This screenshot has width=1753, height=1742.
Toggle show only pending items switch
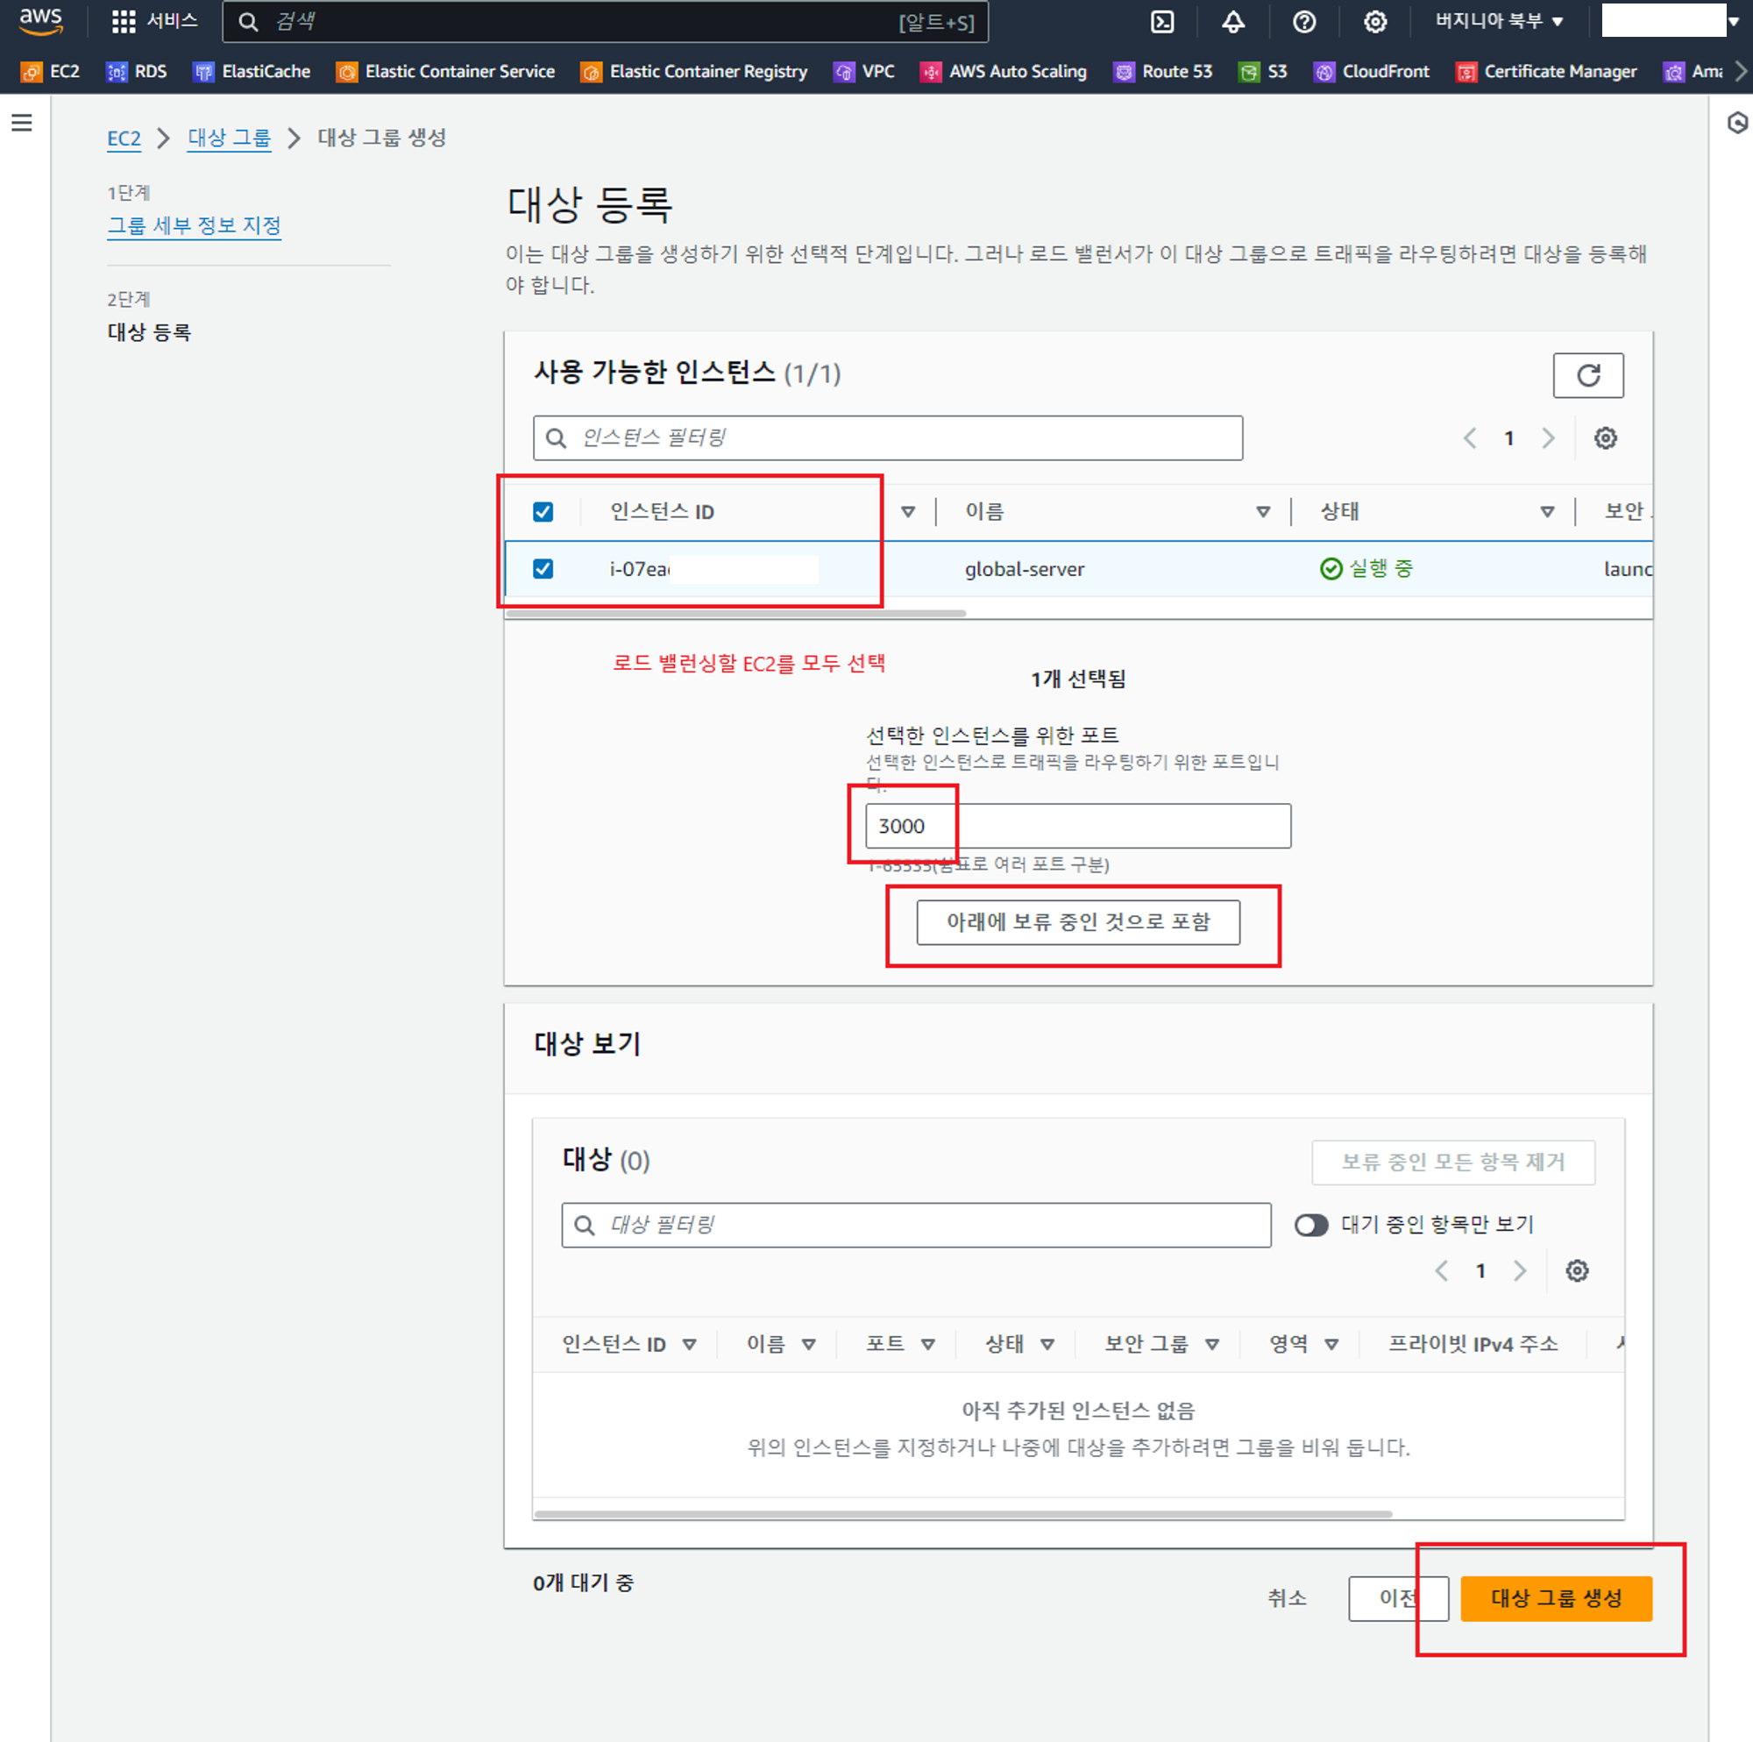[x=1310, y=1225]
